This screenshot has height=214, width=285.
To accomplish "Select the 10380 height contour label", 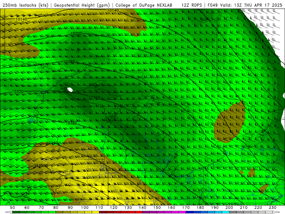I will click(72, 123).
